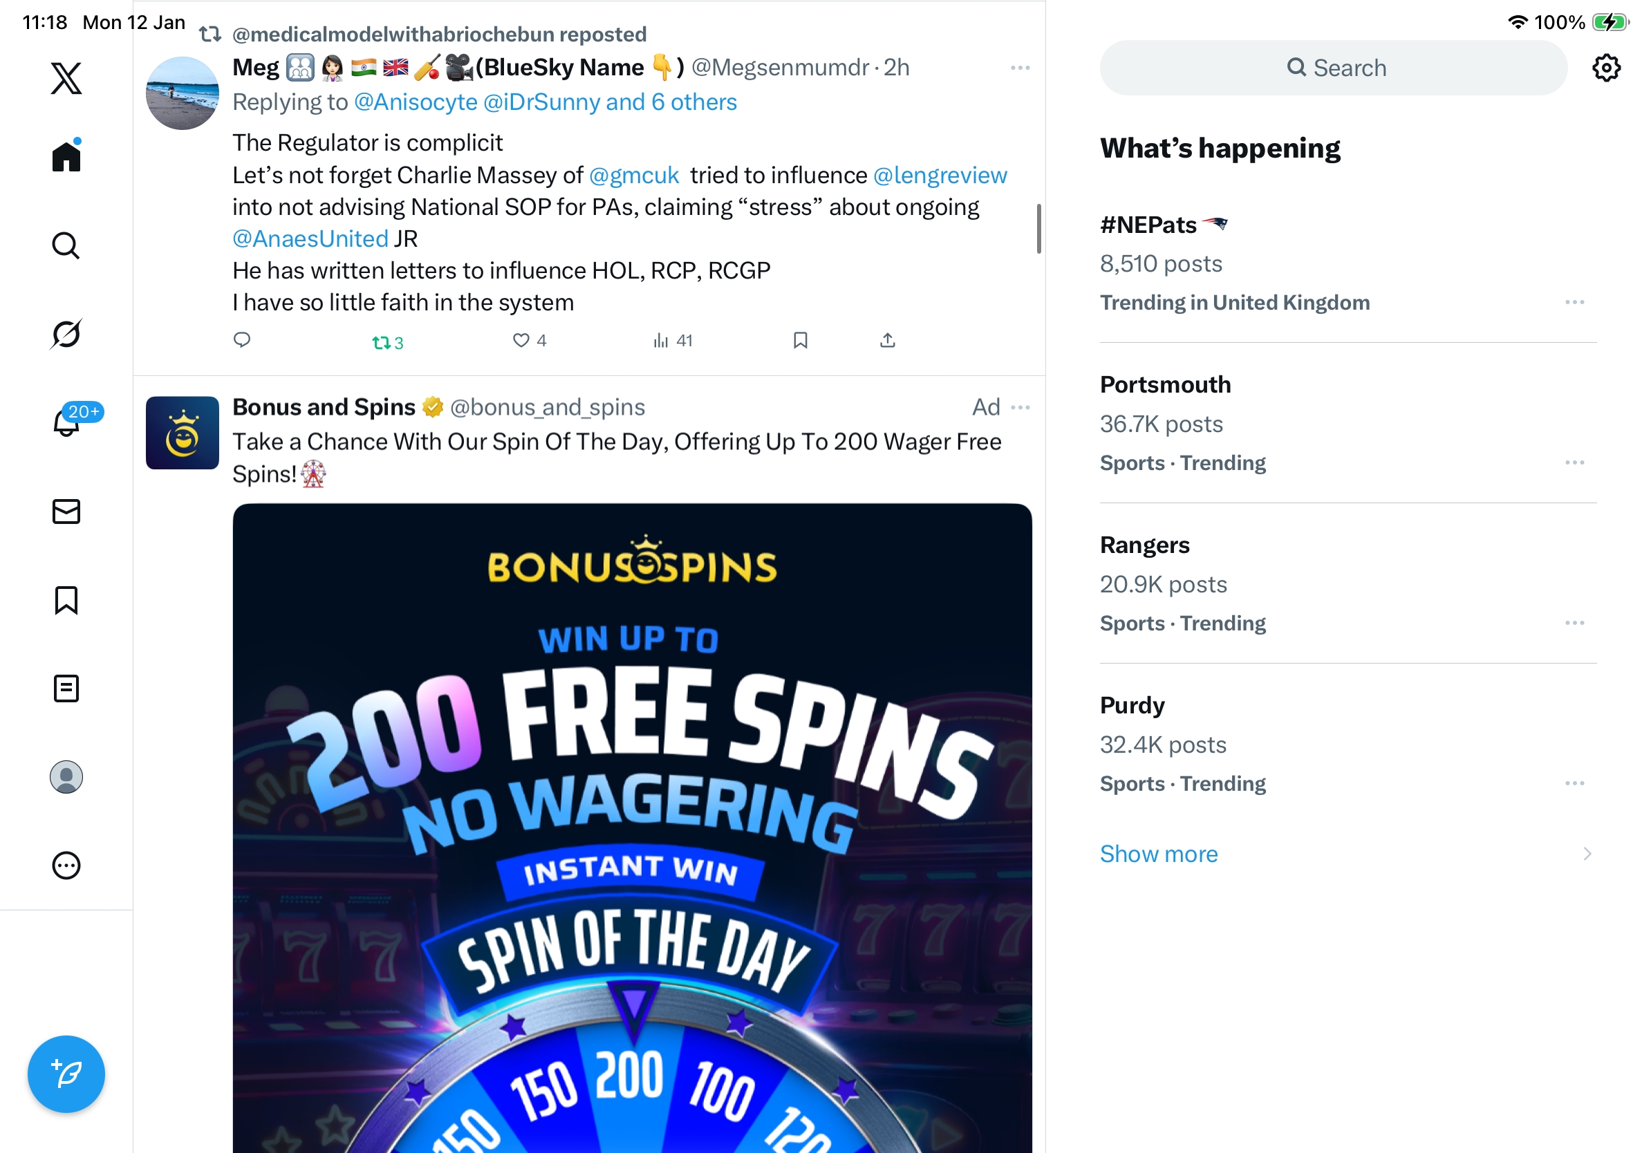Open the trends settings gear icon
Image resolution: width=1651 pixels, height=1153 pixels.
[x=1605, y=68]
